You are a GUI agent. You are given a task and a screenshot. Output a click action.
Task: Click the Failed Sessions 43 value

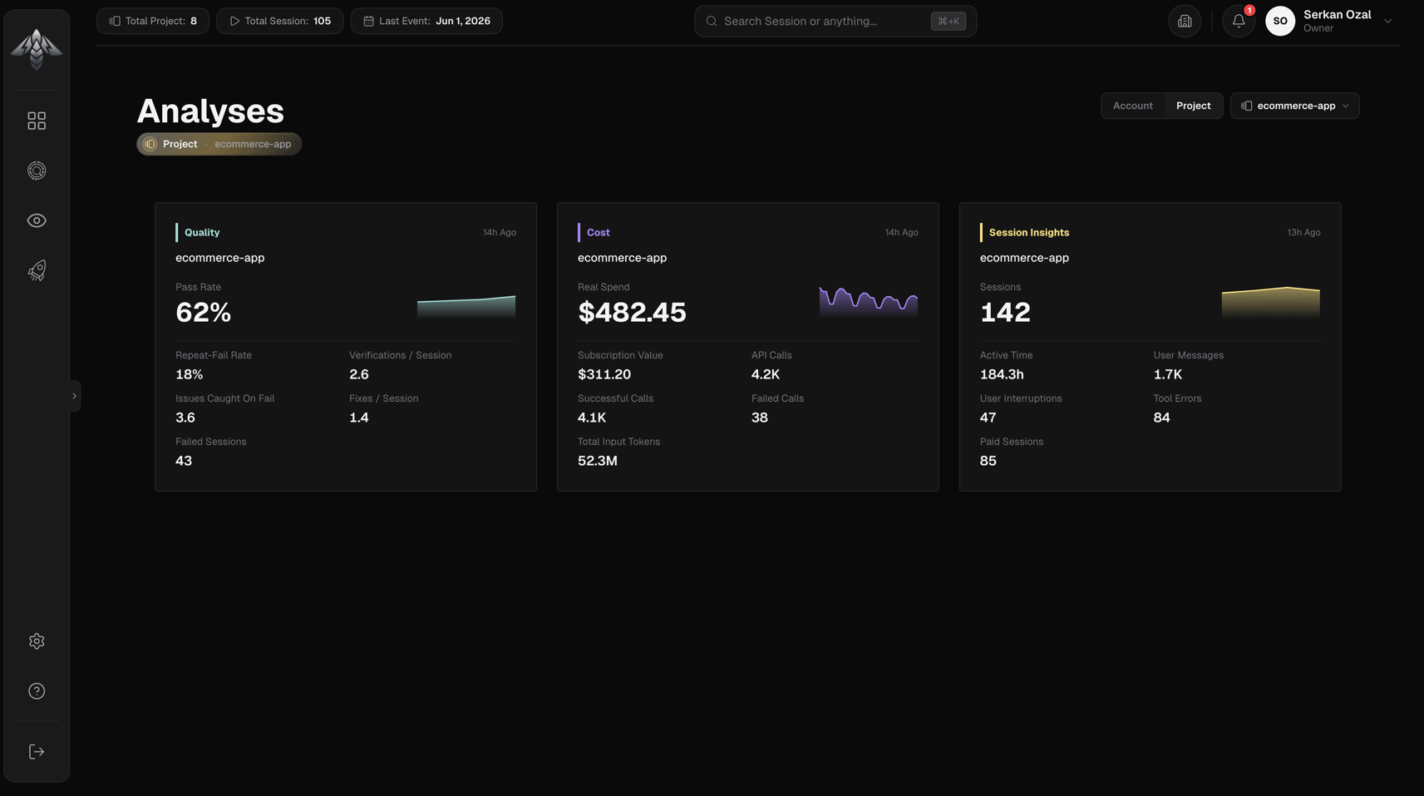point(184,461)
